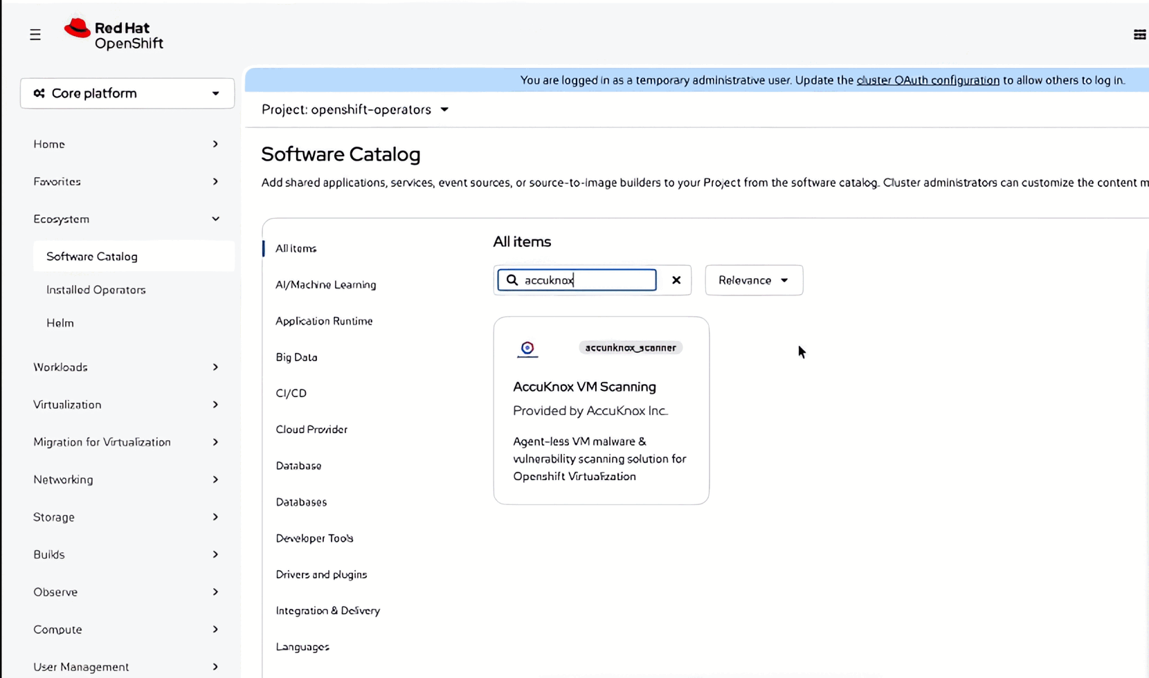1149x678 pixels.
Task: Filter by Application Runtime category
Action: pyautogui.click(x=324, y=321)
